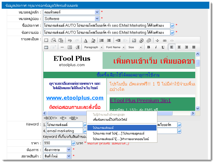Insert a hyperlink using the chain icon
215x164 pixels.
165,41
